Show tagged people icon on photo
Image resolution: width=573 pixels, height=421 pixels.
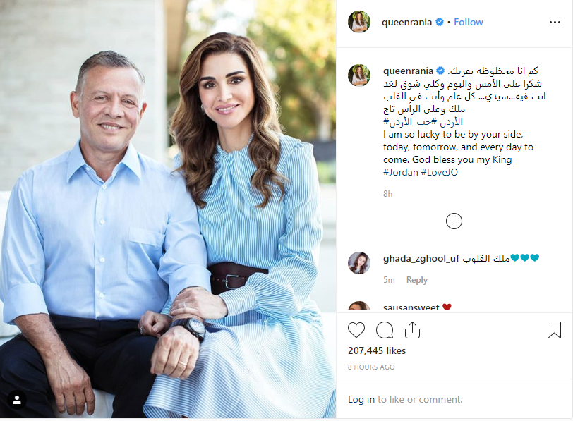17,400
